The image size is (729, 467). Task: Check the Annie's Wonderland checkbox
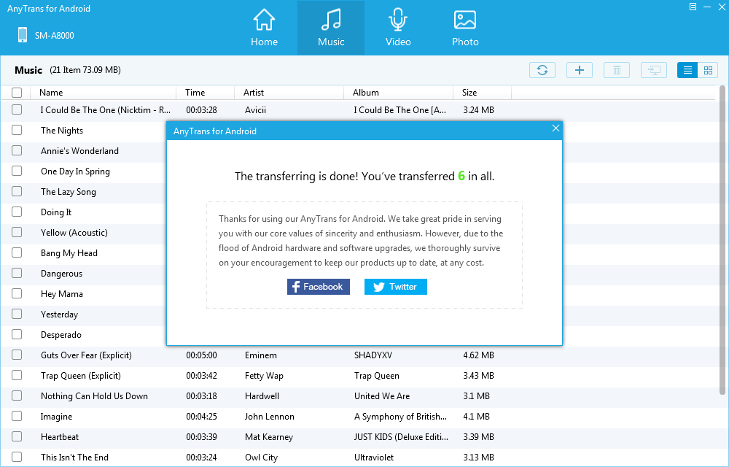pos(17,151)
